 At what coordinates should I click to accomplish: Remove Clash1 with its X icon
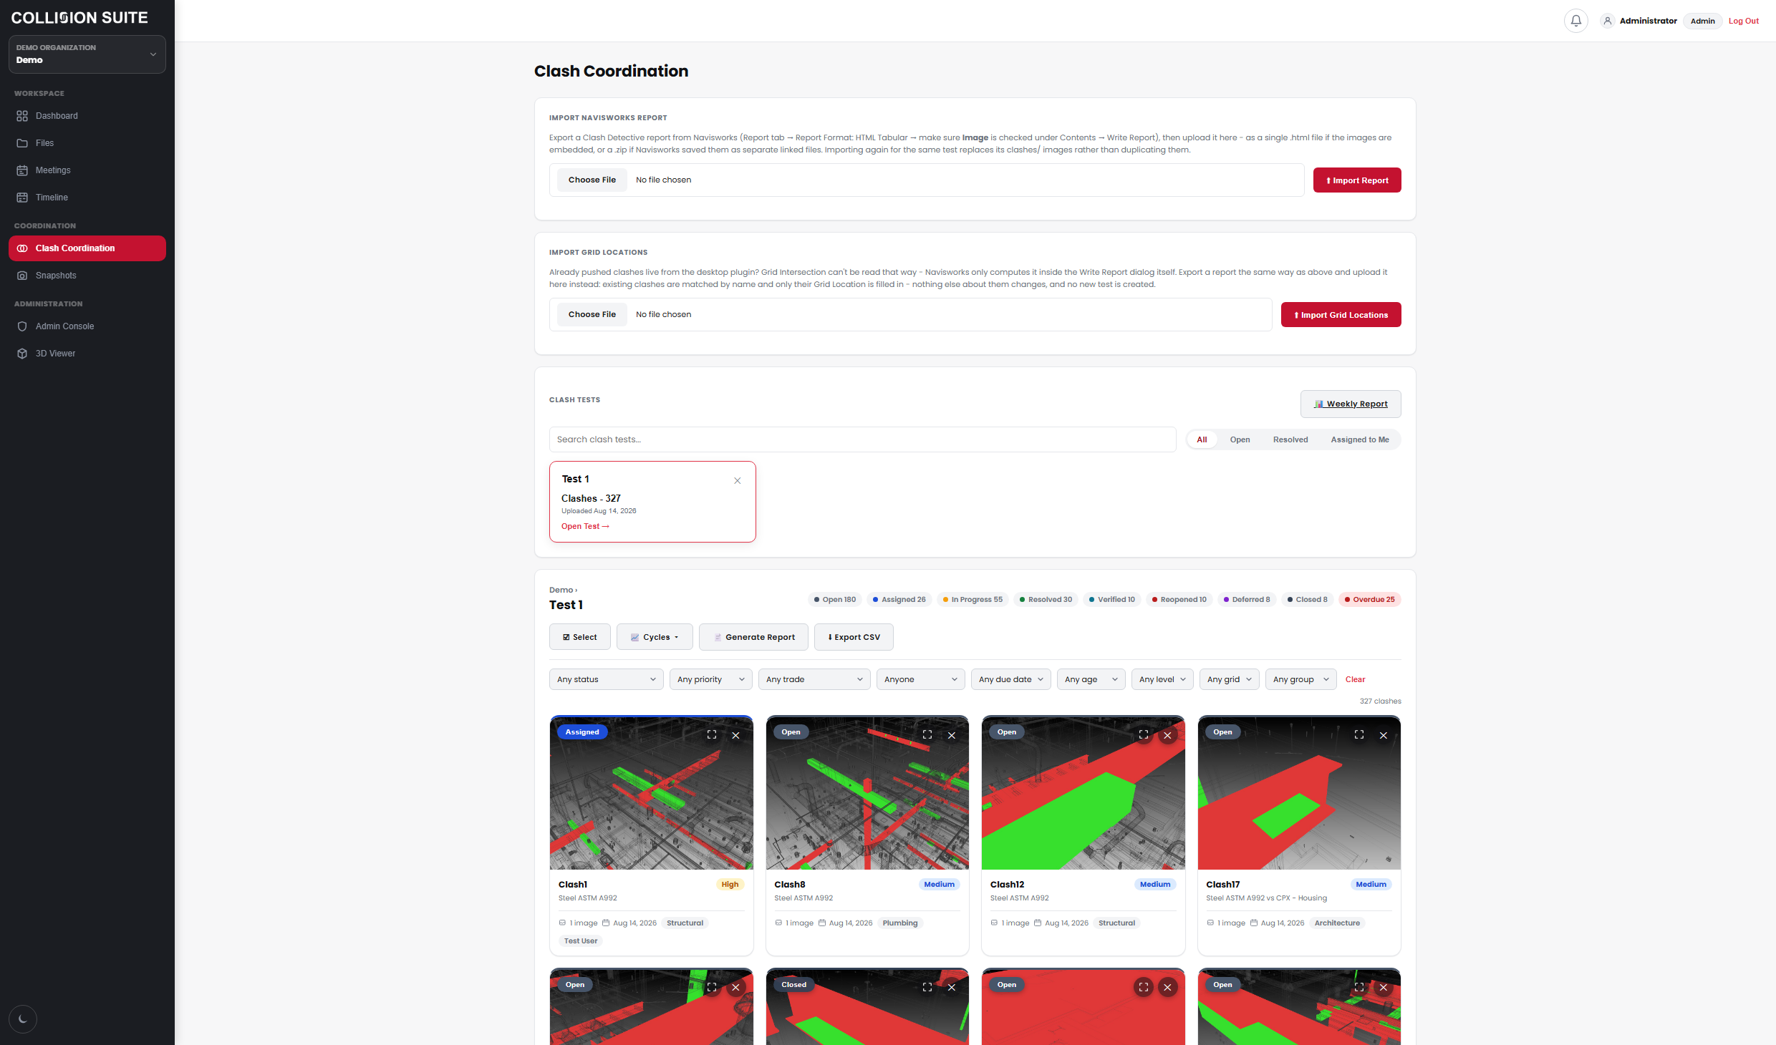735,735
